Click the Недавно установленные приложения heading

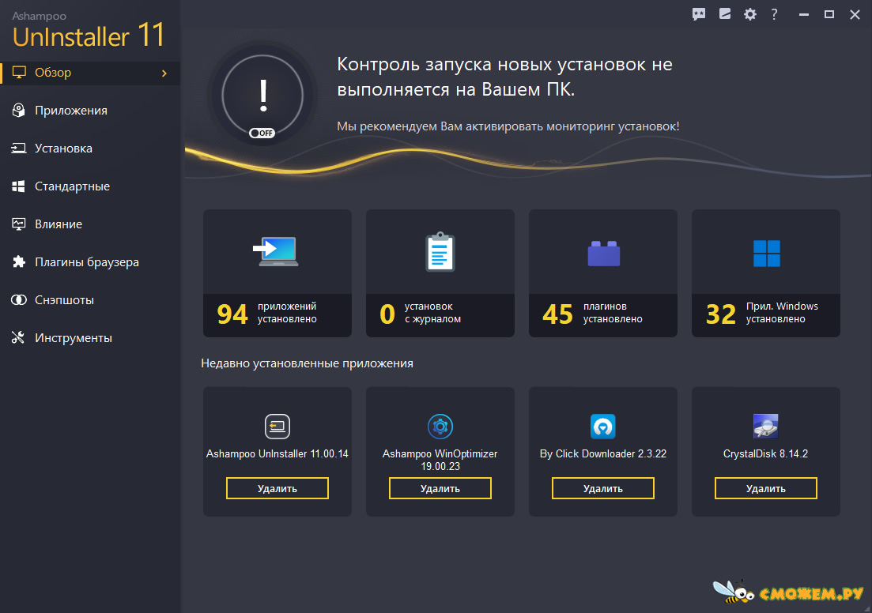(307, 363)
